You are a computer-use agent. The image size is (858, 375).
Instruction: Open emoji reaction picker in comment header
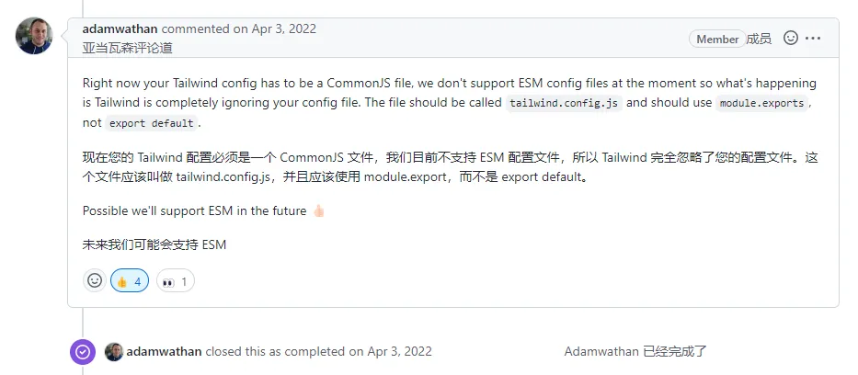pyautogui.click(x=790, y=39)
